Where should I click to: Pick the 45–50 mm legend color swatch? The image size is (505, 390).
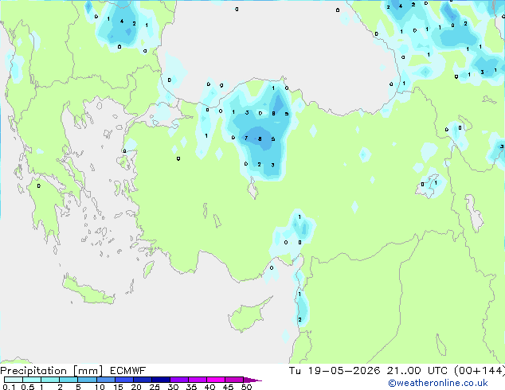pos(234,380)
